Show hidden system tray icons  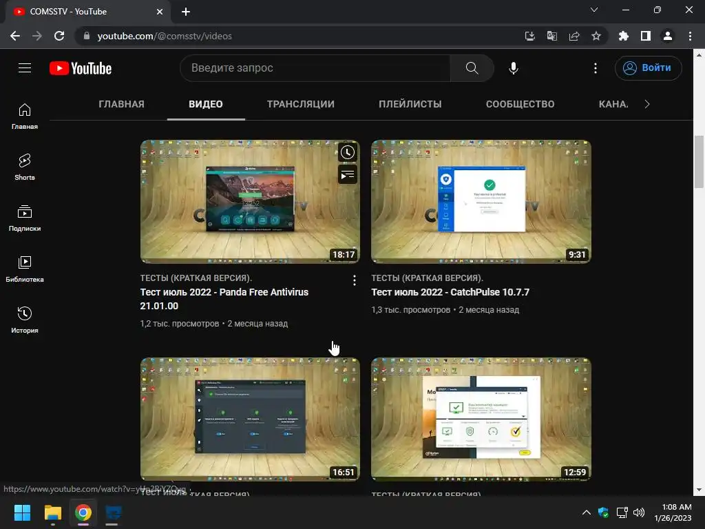click(x=587, y=512)
